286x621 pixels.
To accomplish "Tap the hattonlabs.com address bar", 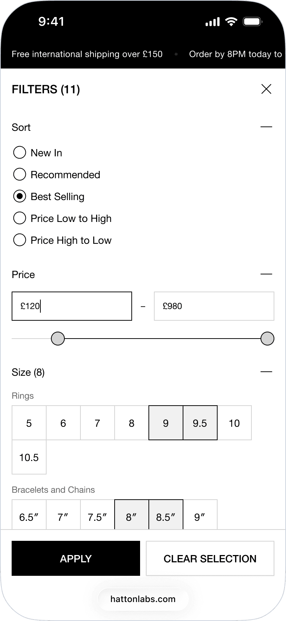I will coord(143,599).
